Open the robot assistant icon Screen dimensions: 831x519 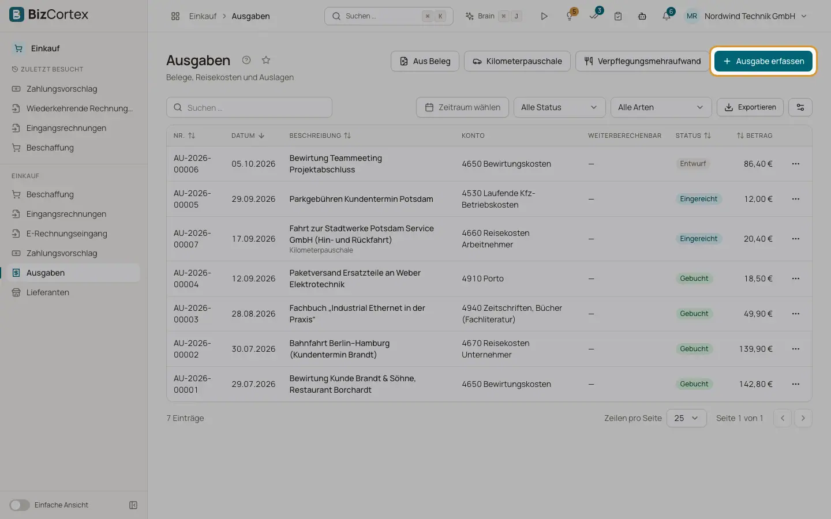tap(642, 16)
